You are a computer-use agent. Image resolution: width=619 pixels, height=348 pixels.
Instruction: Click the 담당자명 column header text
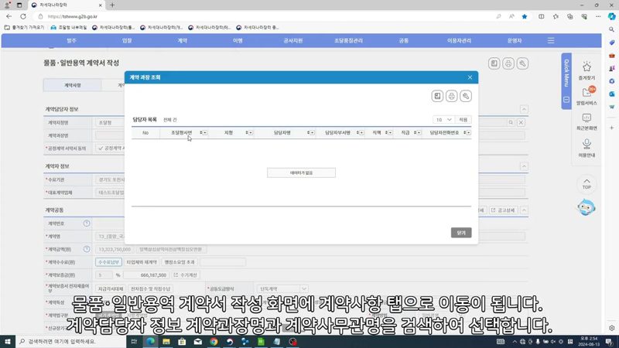coord(282,132)
